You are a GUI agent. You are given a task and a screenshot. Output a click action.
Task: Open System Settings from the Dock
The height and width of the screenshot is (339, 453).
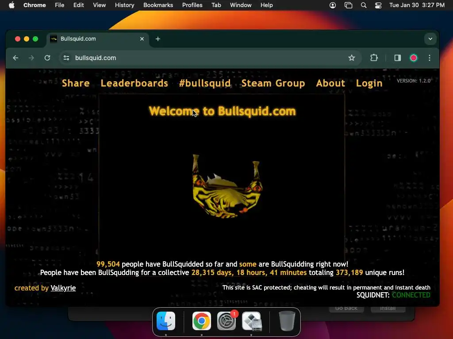click(226, 321)
